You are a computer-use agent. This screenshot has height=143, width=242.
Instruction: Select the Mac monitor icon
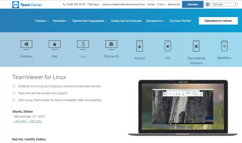(55, 45)
